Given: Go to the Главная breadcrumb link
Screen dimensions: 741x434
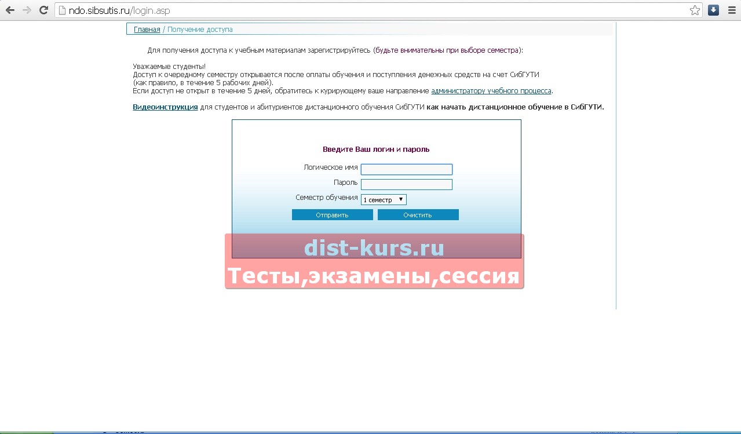Looking at the screenshot, I should pos(147,30).
